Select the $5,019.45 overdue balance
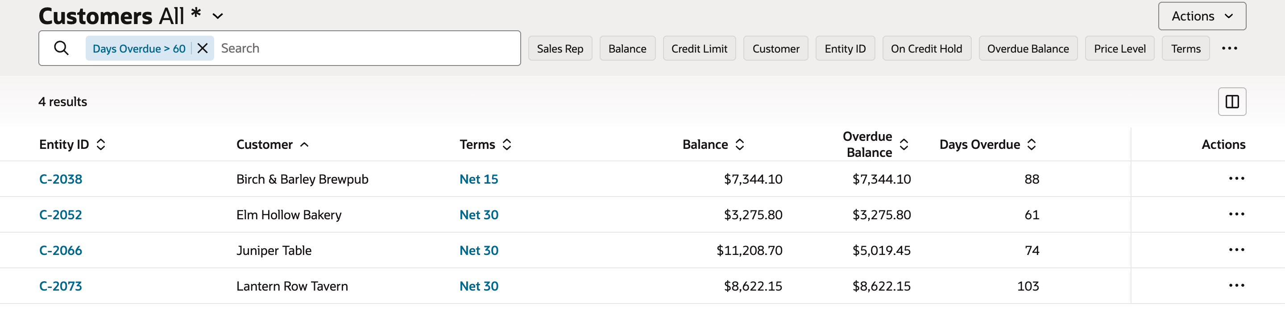 tap(882, 250)
